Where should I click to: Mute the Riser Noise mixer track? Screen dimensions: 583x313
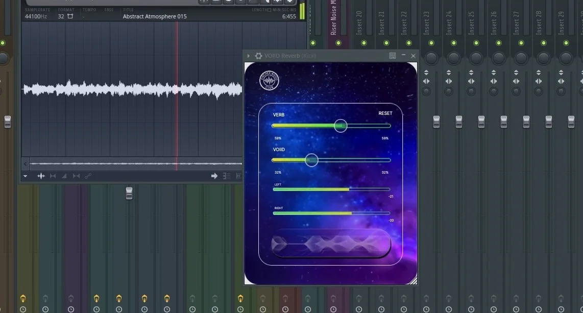pyautogui.click(x=338, y=43)
